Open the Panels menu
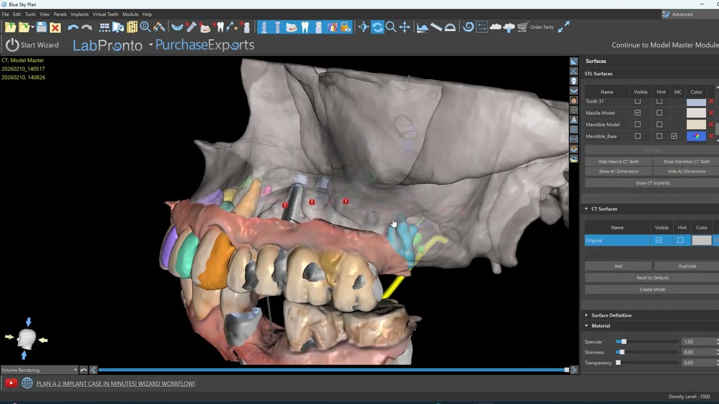 tap(60, 14)
